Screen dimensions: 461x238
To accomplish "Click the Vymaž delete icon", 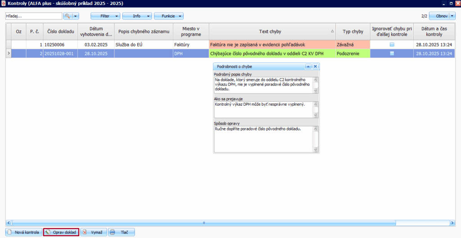I will click(x=85, y=232).
